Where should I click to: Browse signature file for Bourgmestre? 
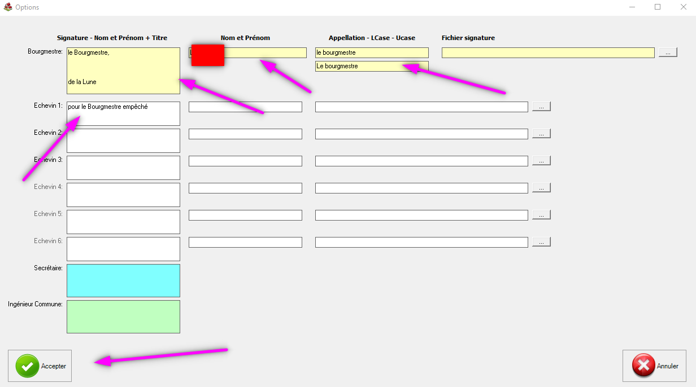click(x=667, y=52)
